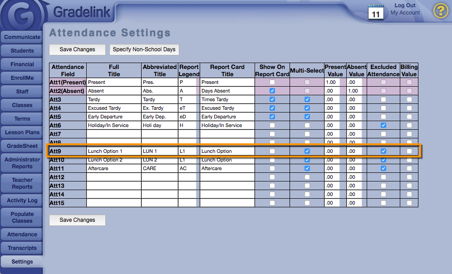The width and height of the screenshot is (452, 274).
Task: Click the Log Out link
Action: click(x=405, y=5)
